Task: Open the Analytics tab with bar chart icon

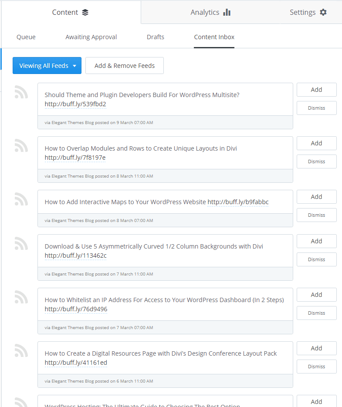Action: [x=210, y=12]
